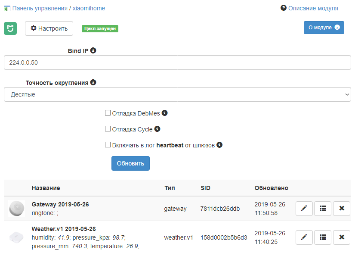
Task: Click info icon beside Точность округления label
Action: (93, 82)
